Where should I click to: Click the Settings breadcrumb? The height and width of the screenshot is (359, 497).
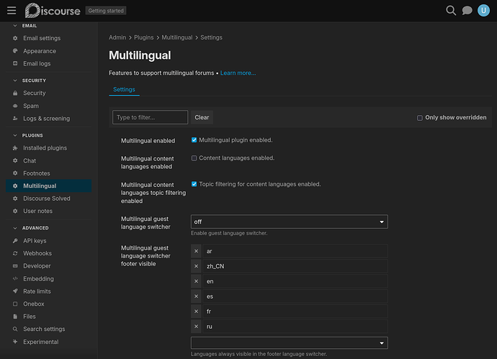pos(211,37)
